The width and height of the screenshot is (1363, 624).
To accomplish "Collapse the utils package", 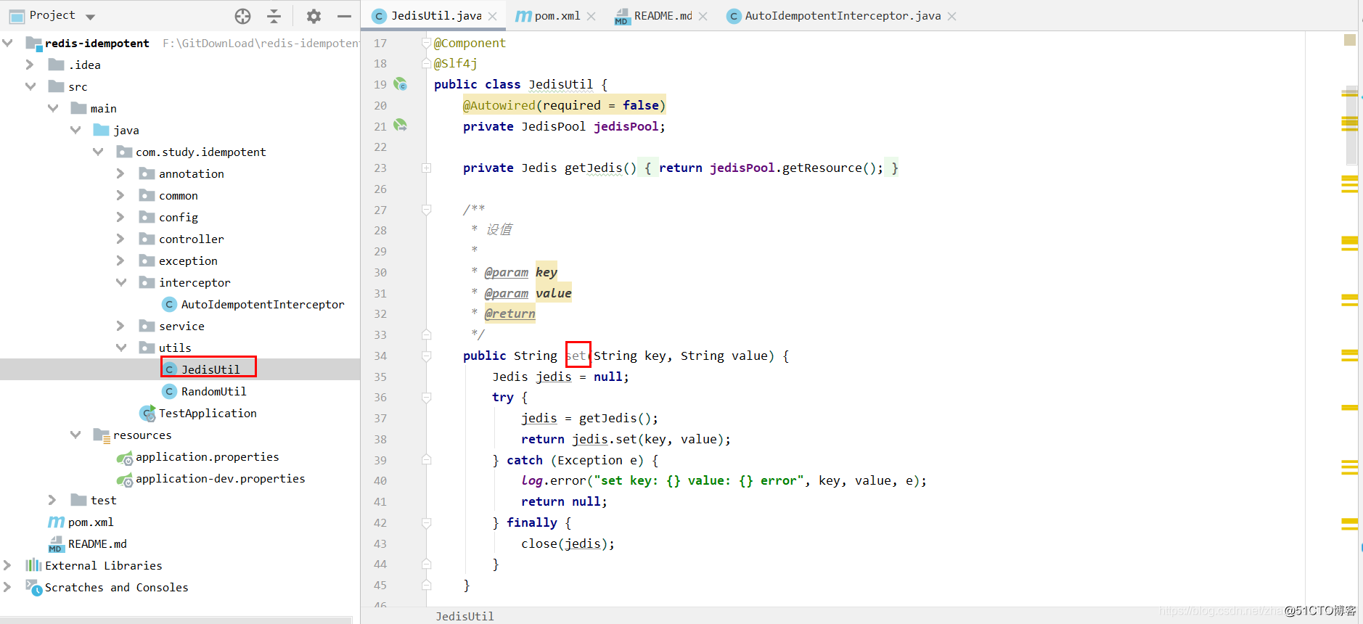I will coord(120,348).
